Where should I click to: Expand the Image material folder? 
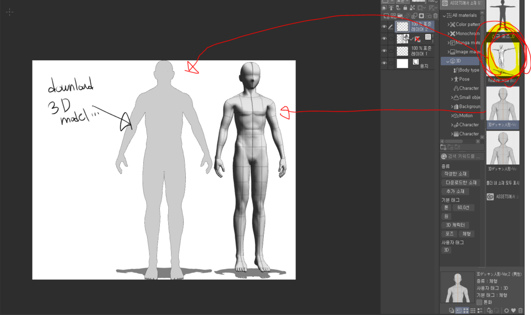(449, 52)
